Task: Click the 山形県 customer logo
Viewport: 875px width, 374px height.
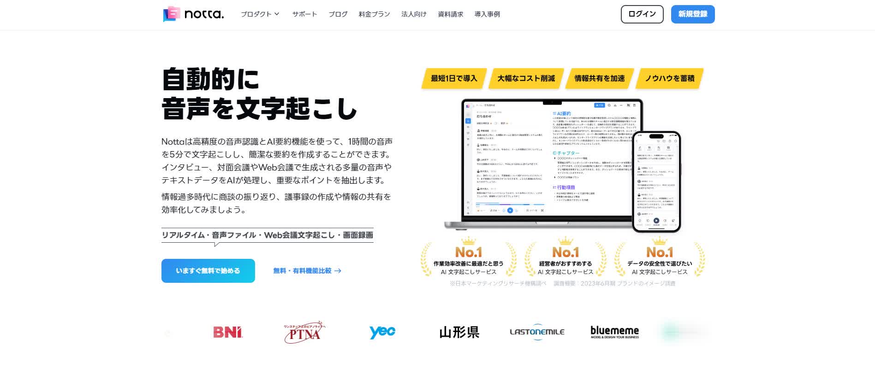Action: [x=459, y=332]
